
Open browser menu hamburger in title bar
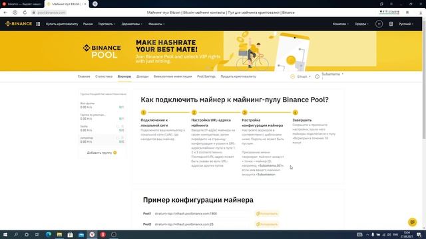(x=391, y=4)
